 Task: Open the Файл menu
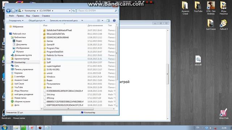11,16
